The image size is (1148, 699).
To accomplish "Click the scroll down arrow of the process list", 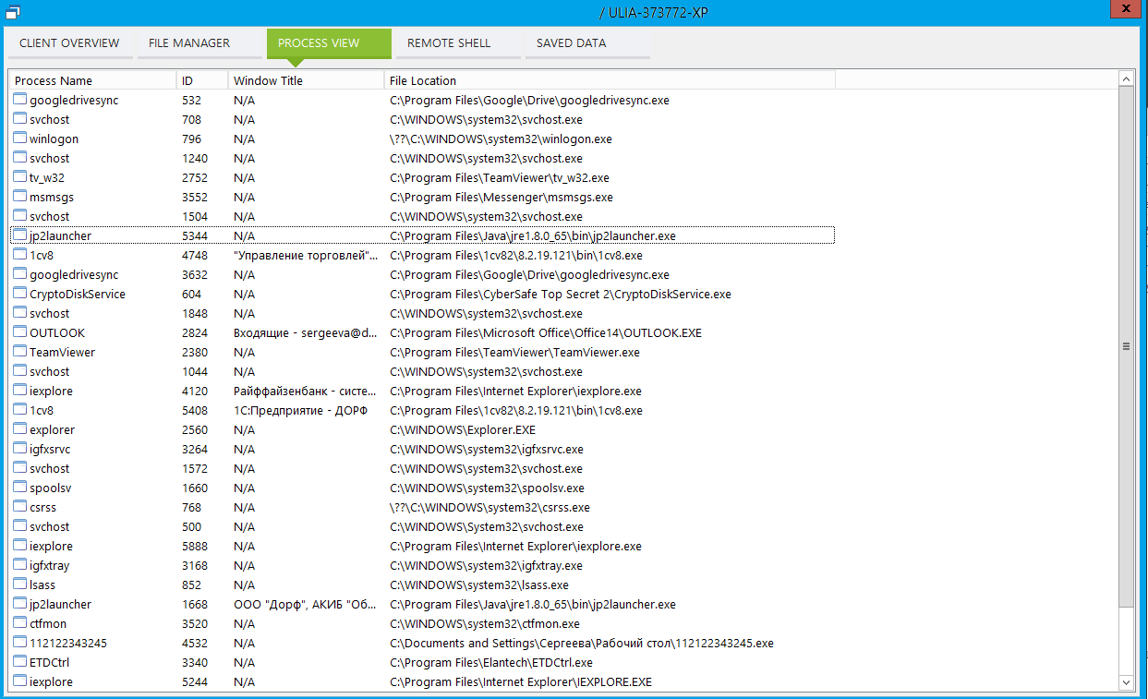I will (1126, 681).
